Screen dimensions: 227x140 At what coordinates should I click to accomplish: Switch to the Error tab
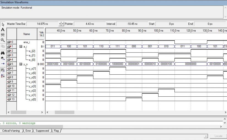28,131
